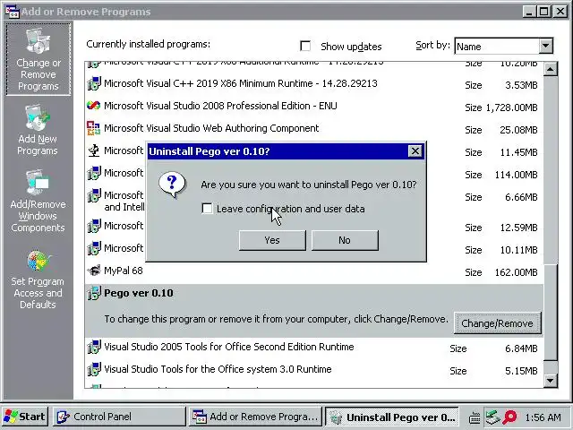Maximize the Add or Remove Programs window

pos(543,12)
